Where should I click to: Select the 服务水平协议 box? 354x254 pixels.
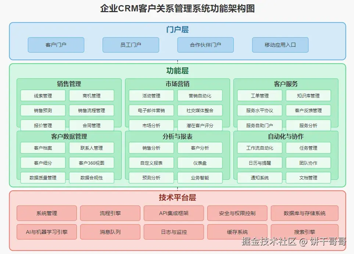coord(260,110)
